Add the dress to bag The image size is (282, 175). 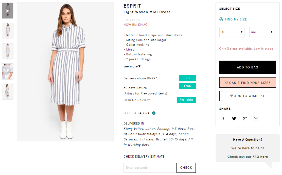[248, 67]
